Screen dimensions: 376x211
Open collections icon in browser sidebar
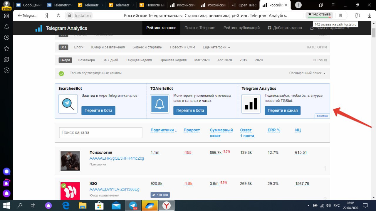[6, 60]
